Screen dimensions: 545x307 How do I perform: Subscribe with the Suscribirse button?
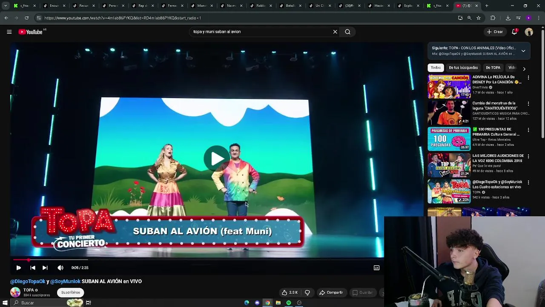pos(71,293)
